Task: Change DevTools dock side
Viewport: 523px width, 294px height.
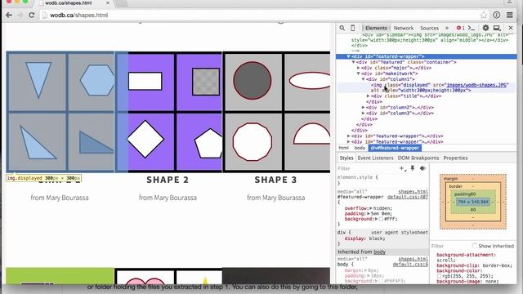Action: pos(497,28)
